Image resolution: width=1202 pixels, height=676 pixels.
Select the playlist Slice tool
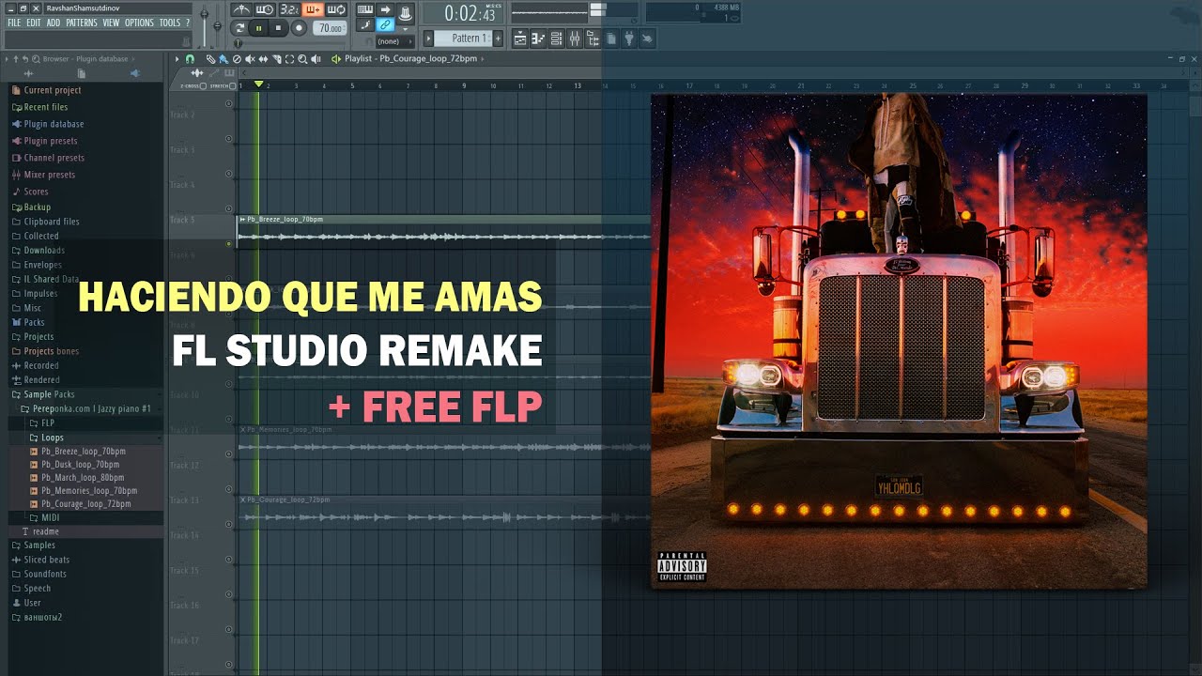point(277,58)
